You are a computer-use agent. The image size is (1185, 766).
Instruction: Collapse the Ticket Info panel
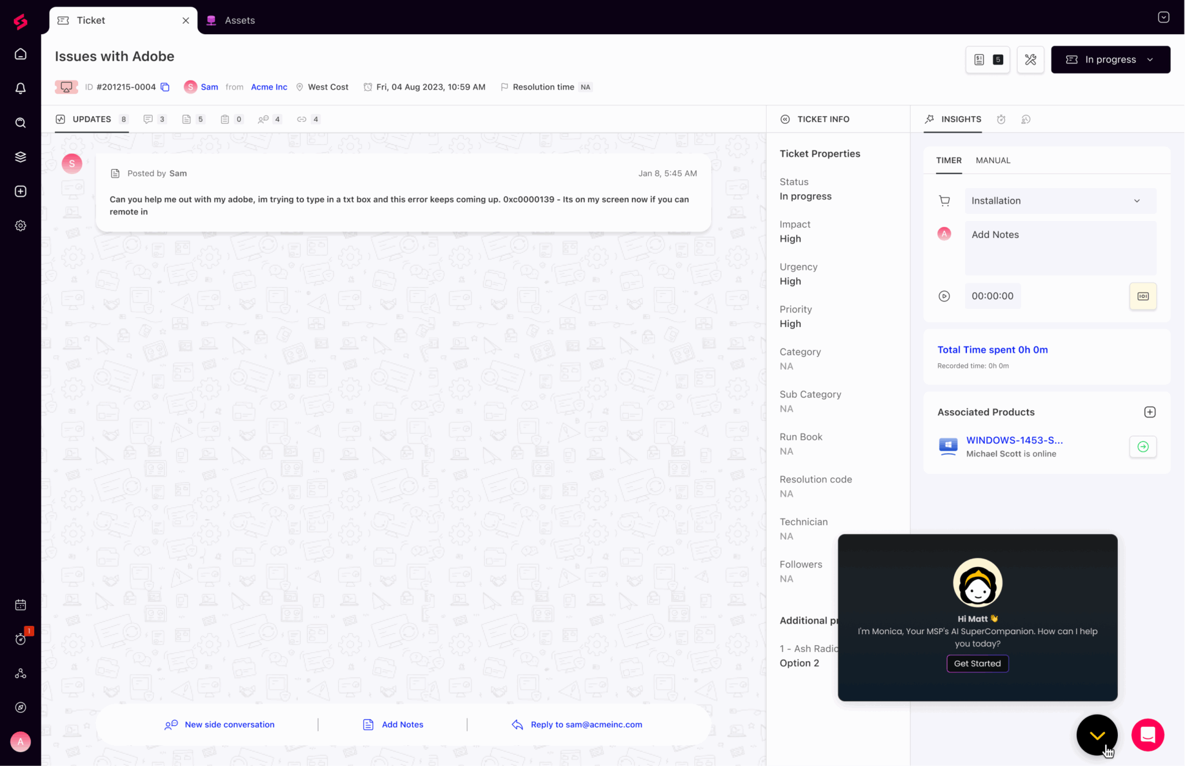(785, 119)
